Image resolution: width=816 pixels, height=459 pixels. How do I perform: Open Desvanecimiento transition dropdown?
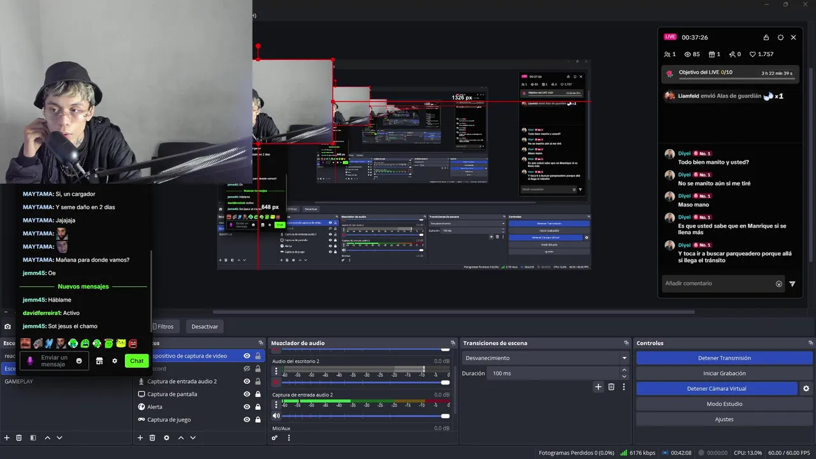[545, 358]
